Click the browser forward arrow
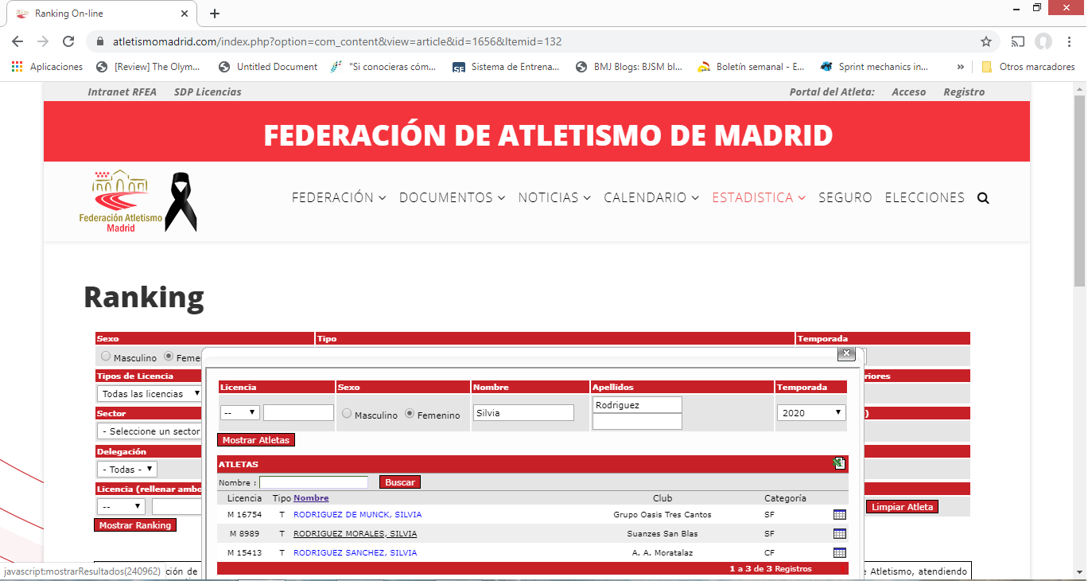The image size is (1088, 581). tap(43, 41)
